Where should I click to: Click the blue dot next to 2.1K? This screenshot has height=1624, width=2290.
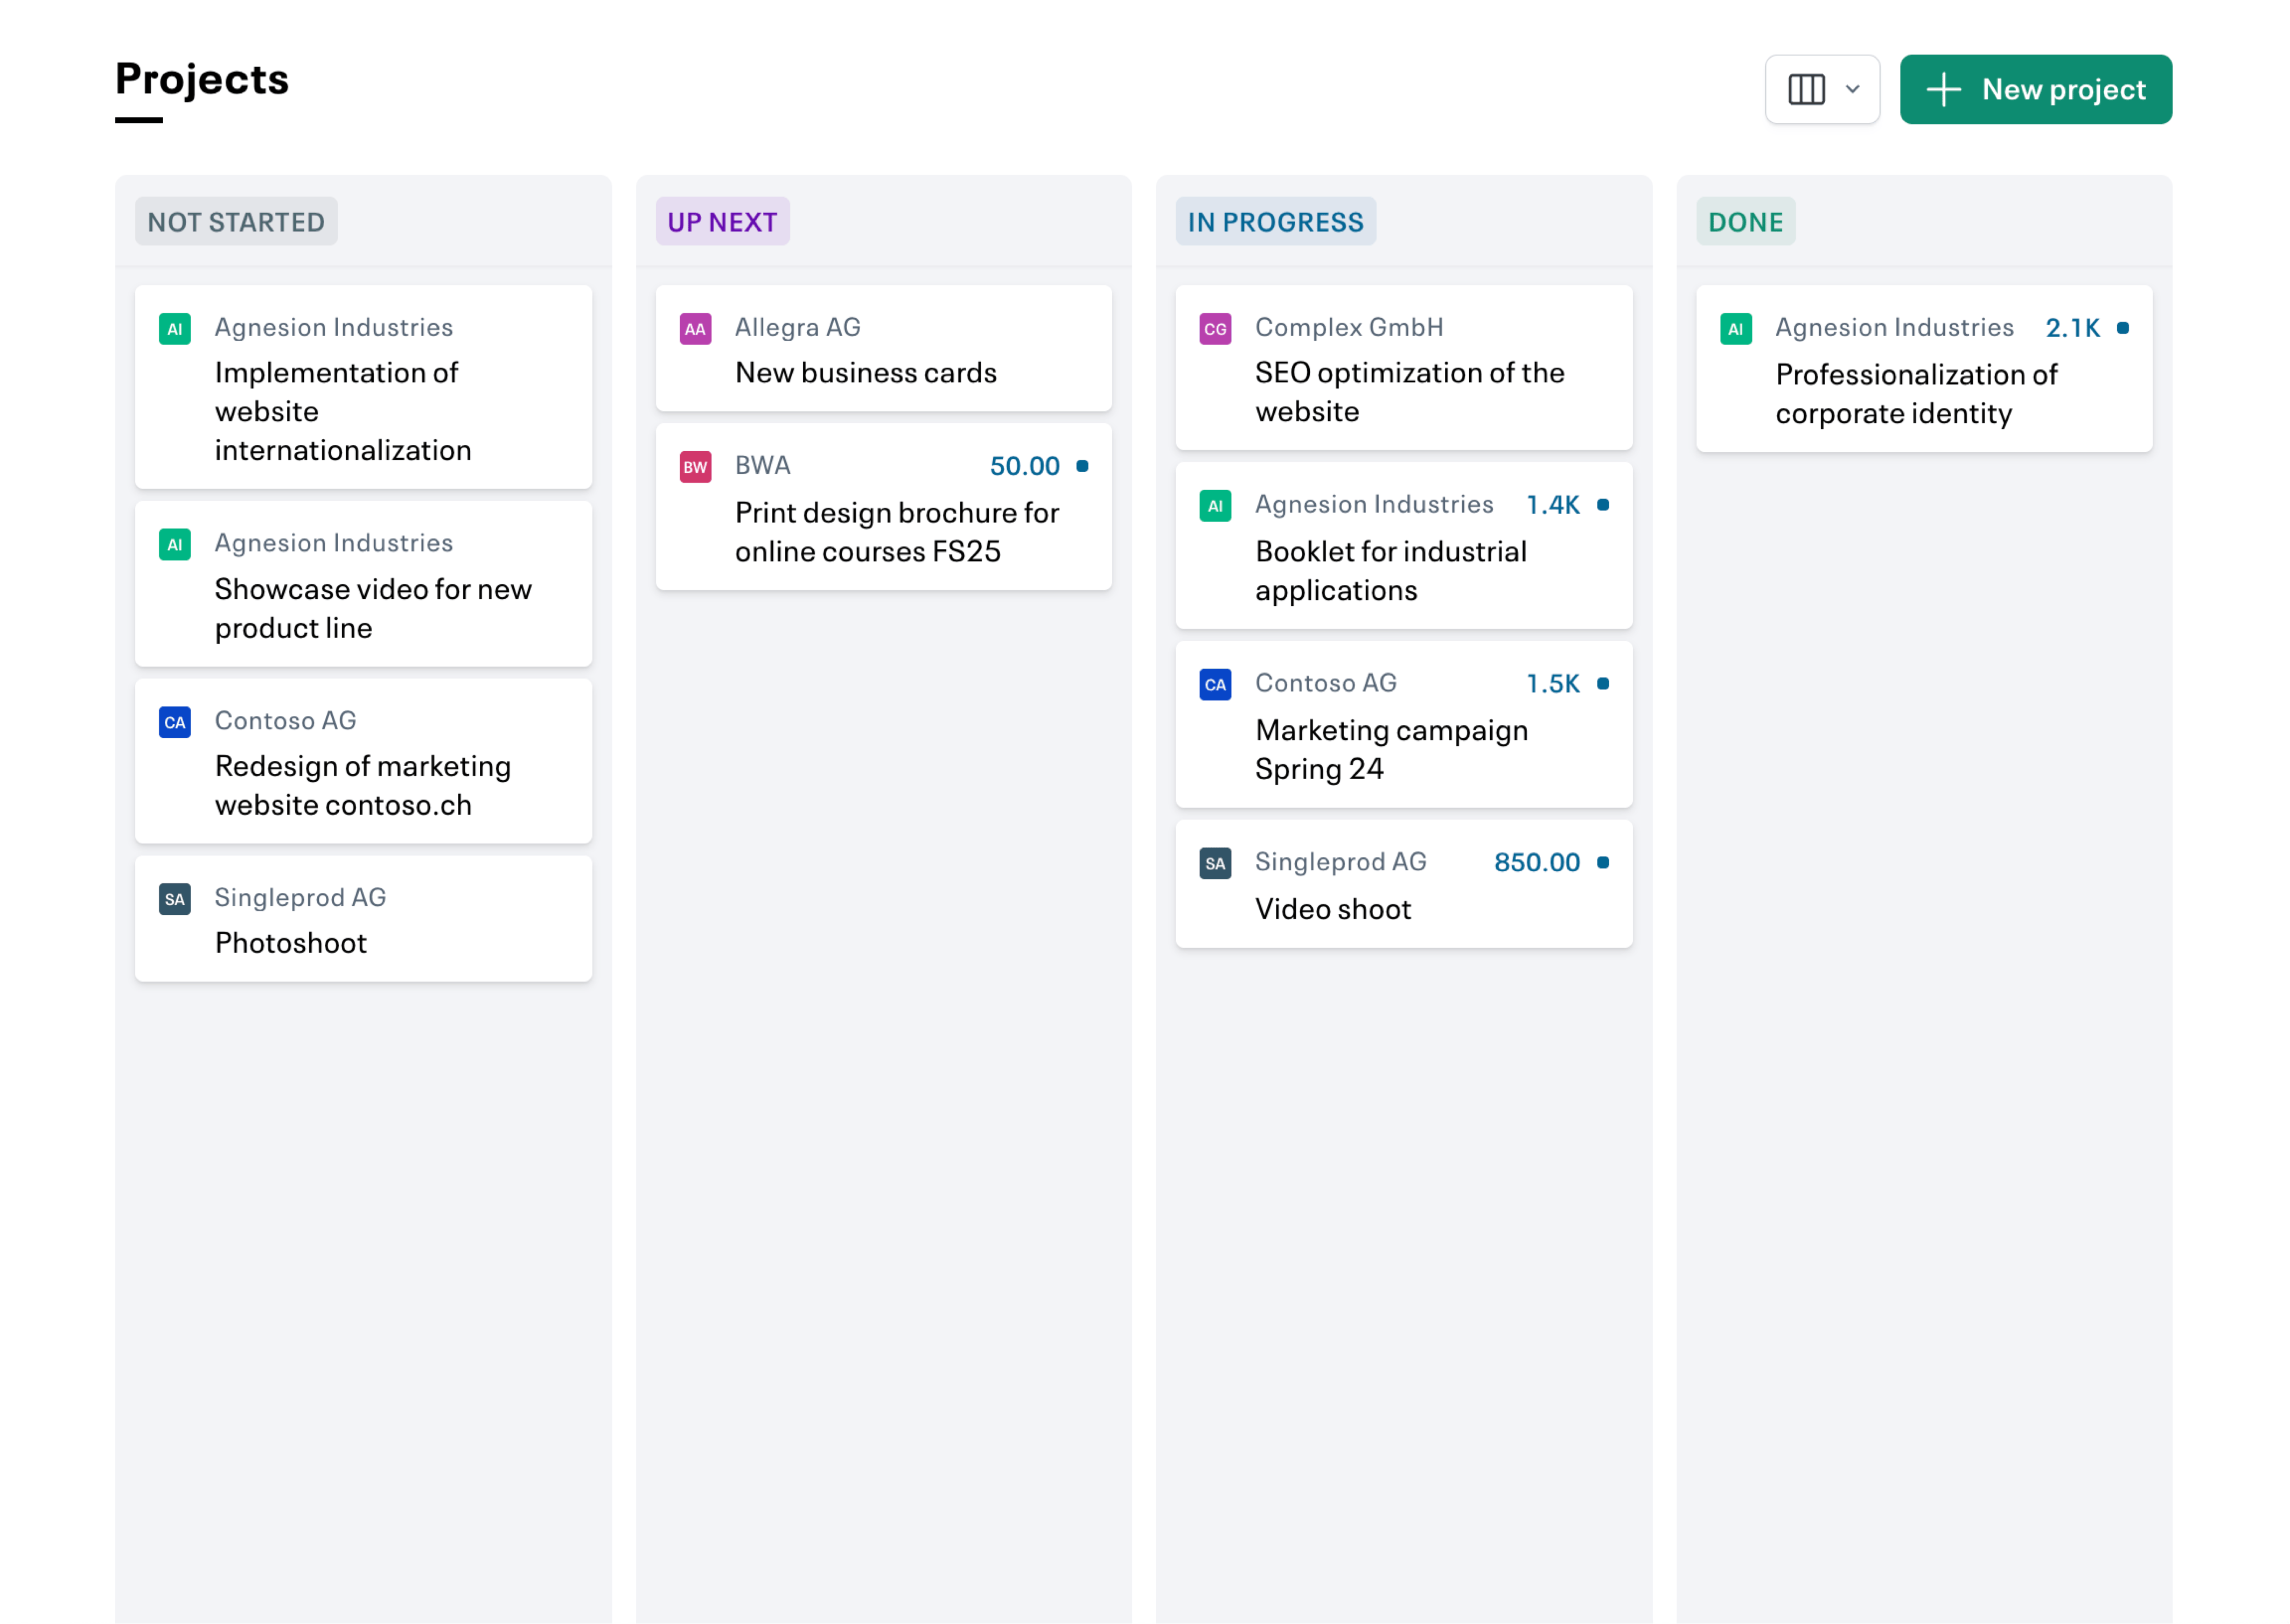2122,328
